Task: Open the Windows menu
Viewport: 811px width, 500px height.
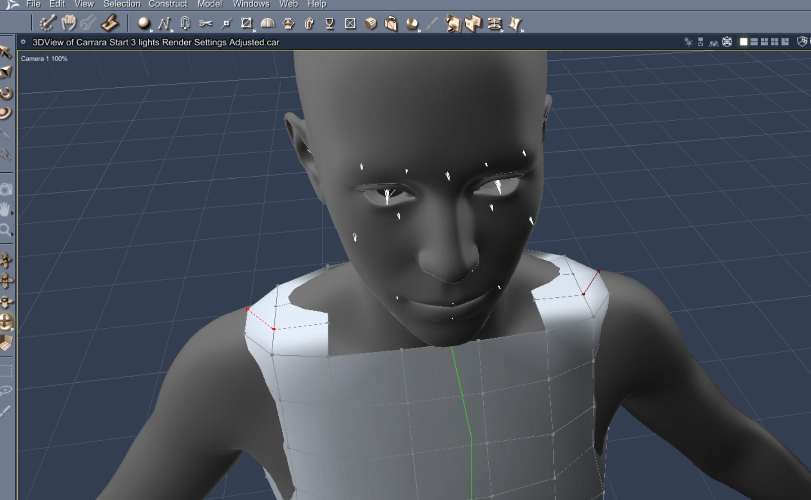Action: click(x=251, y=4)
